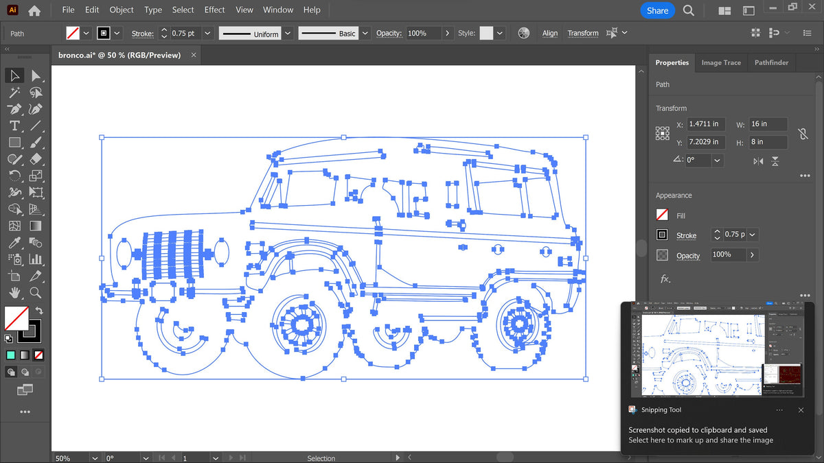Apply None to the active attribute

(x=39, y=355)
